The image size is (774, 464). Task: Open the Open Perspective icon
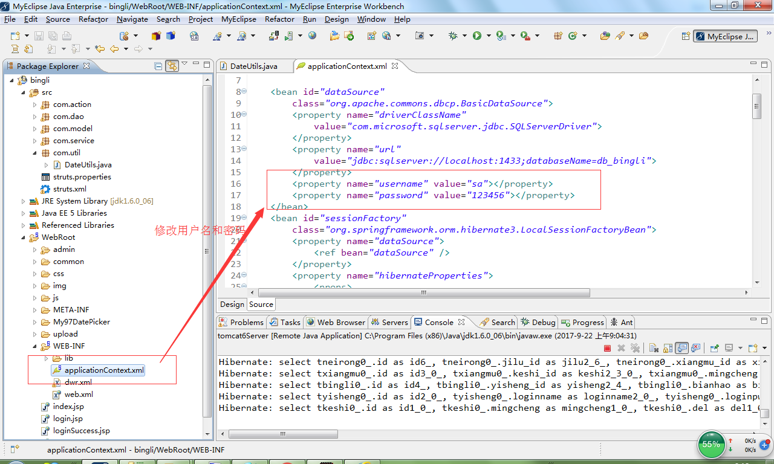click(x=686, y=36)
